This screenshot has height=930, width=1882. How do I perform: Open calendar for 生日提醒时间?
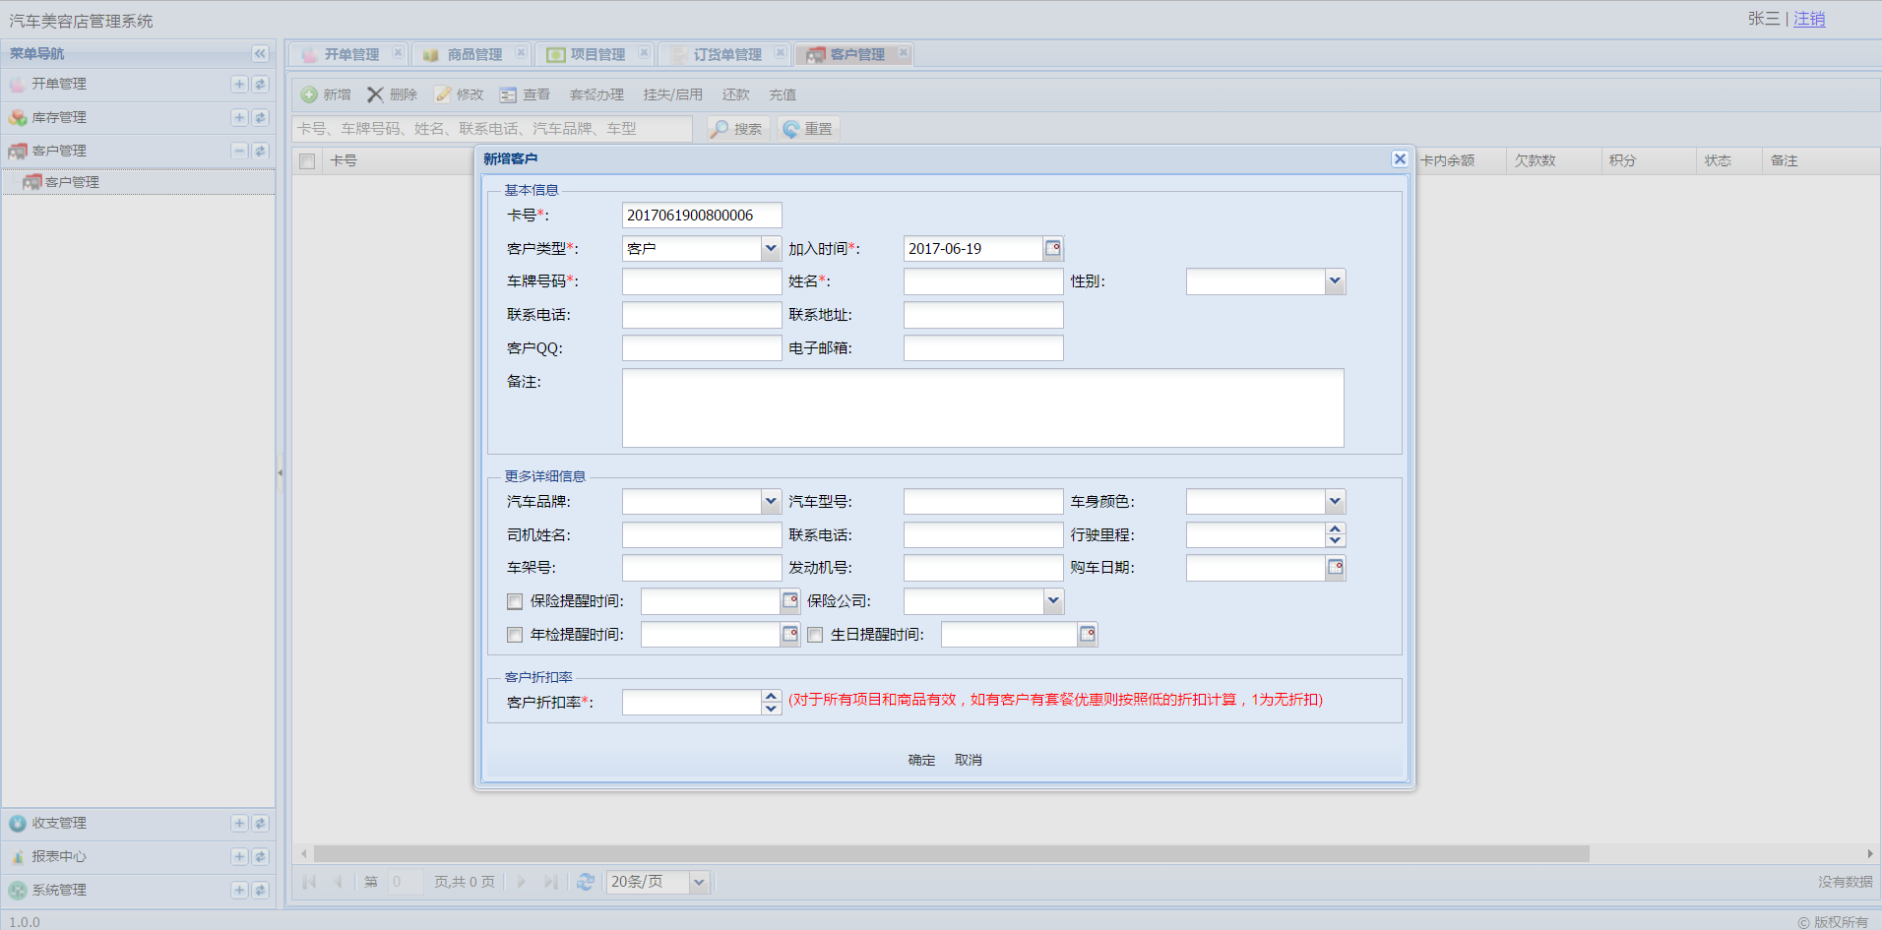pyautogui.click(x=1088, y=635)
